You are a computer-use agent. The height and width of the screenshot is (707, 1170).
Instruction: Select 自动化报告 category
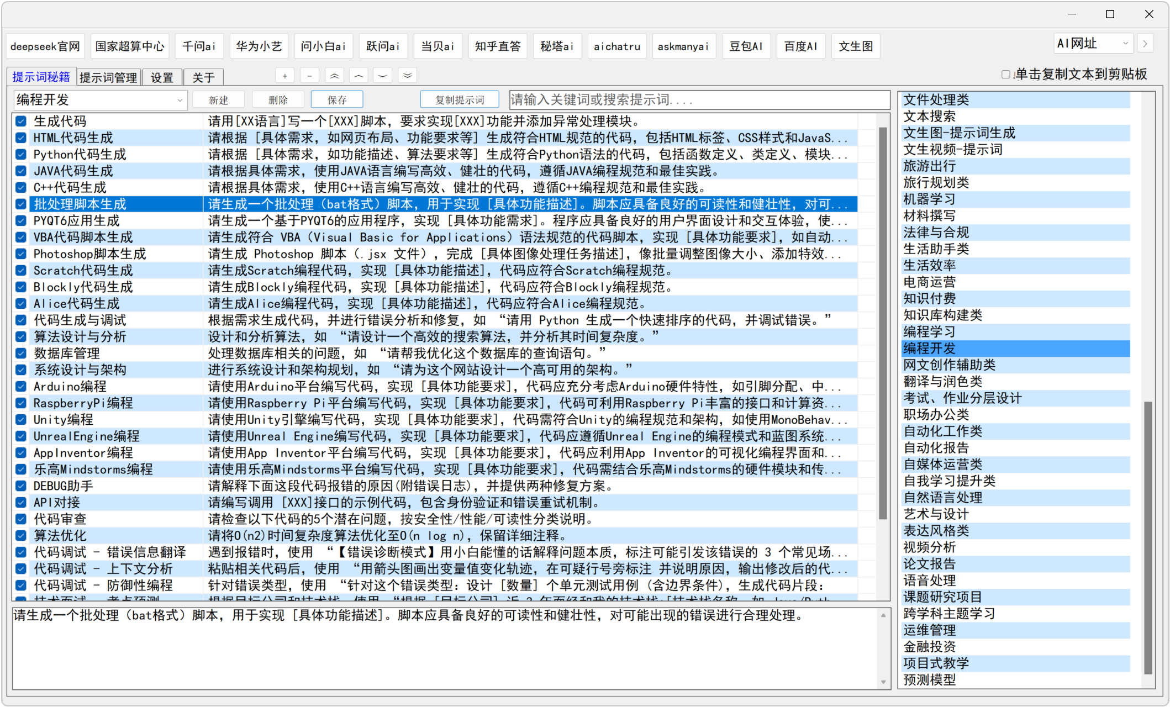[x=1016, y=448]
